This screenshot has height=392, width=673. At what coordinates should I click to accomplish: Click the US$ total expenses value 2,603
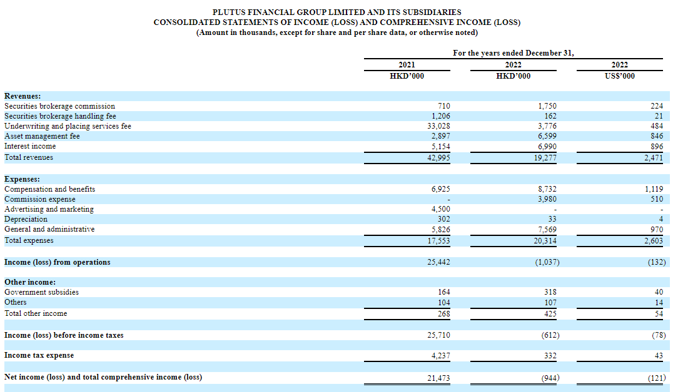[654, 241]
